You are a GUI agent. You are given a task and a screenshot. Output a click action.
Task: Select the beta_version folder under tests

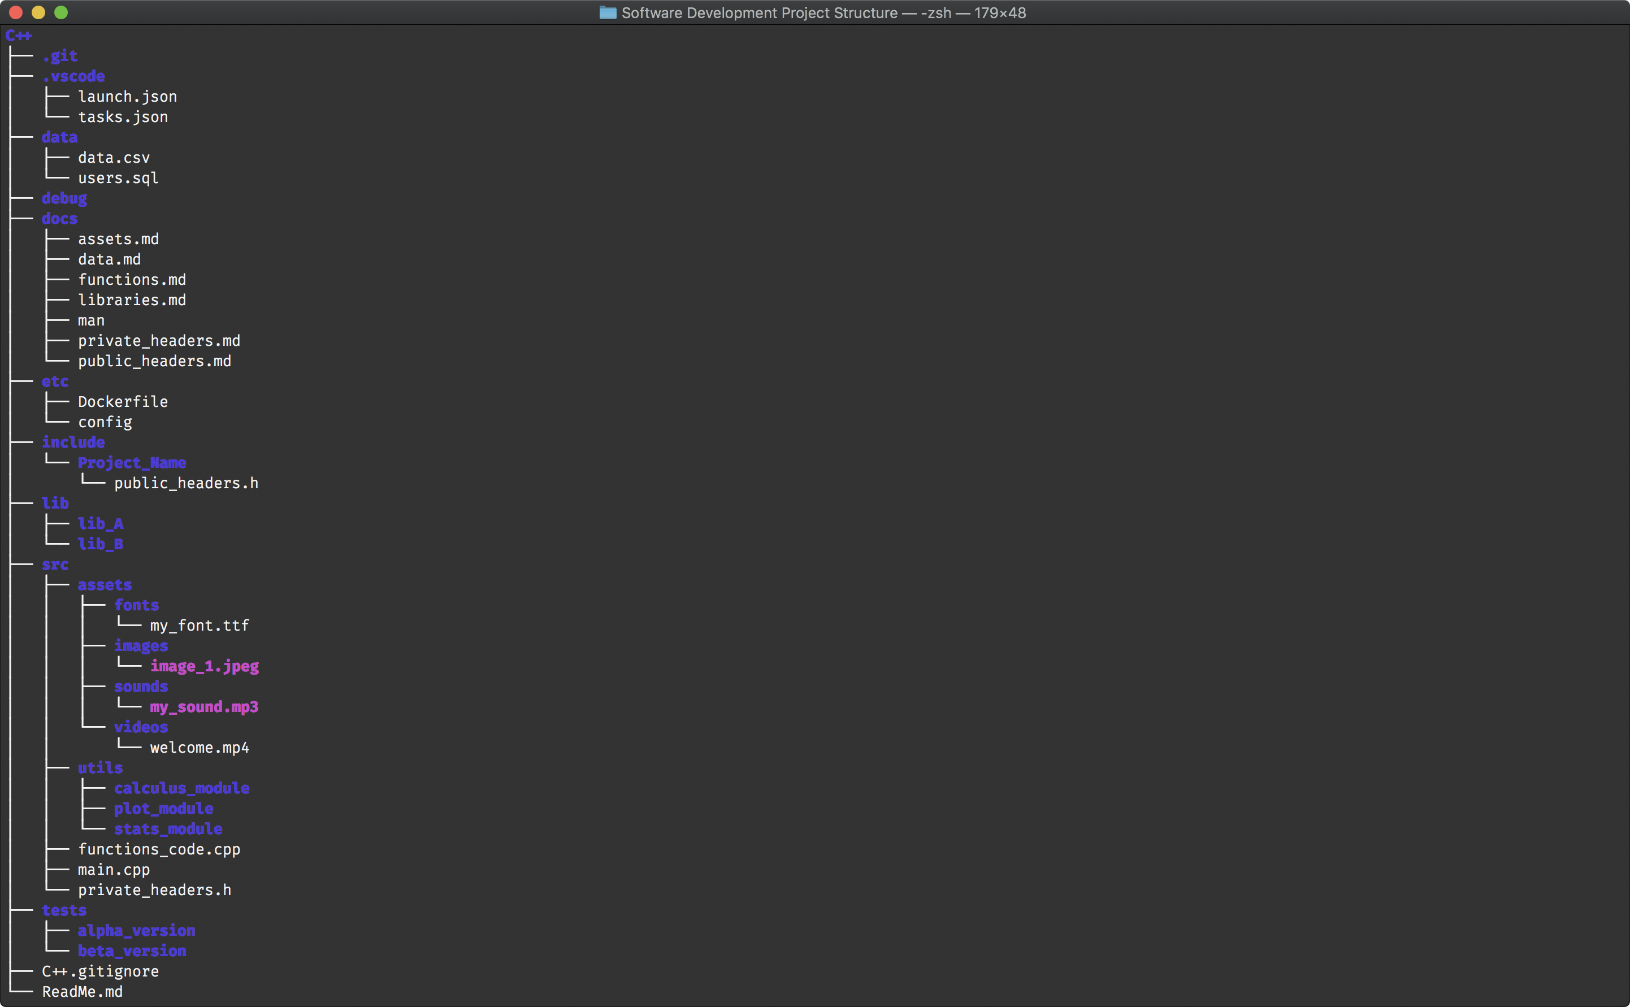[132, 951]
